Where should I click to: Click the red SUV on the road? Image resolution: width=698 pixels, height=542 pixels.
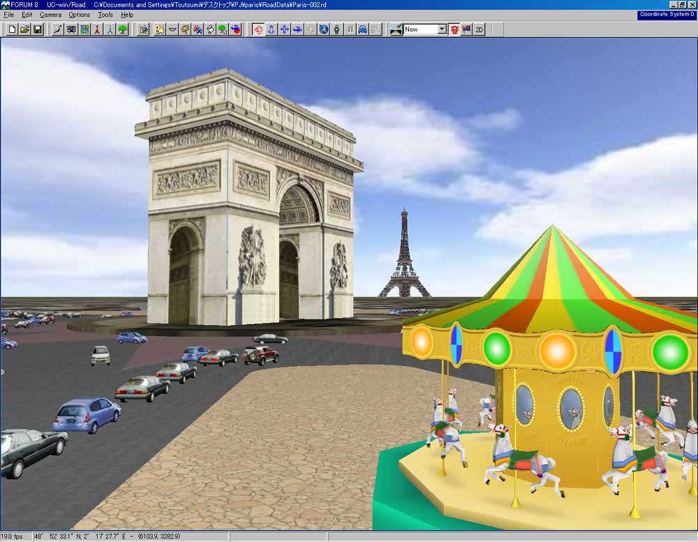261,355
